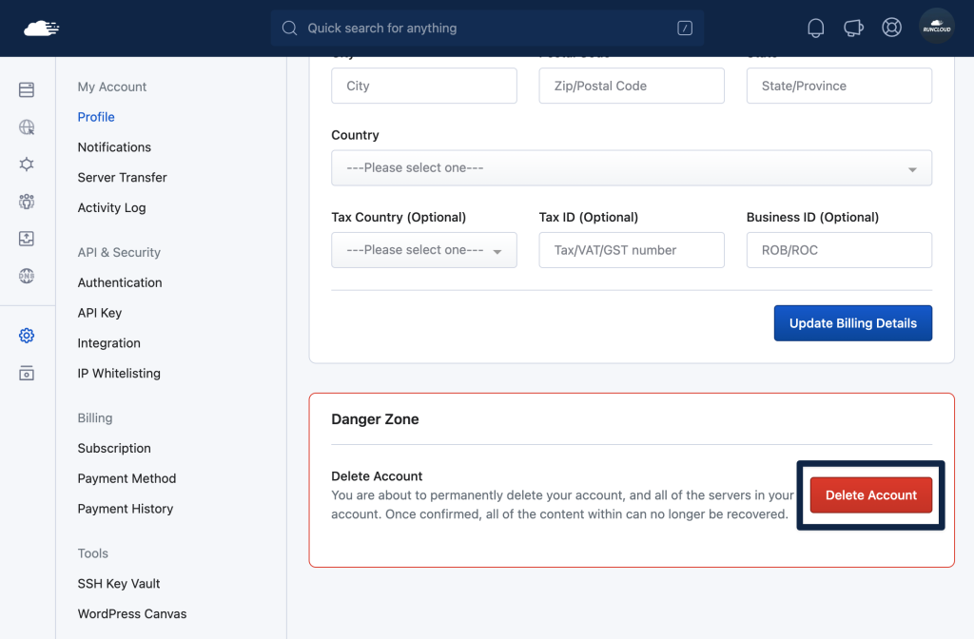
Task: Click the Tax/VAT/GST number field
Action: (632, 250)
